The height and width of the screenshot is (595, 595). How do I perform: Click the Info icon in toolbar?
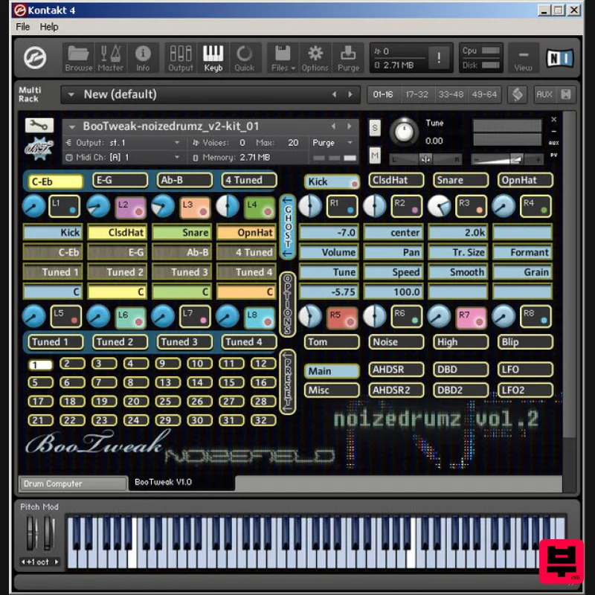coord(143,58)
